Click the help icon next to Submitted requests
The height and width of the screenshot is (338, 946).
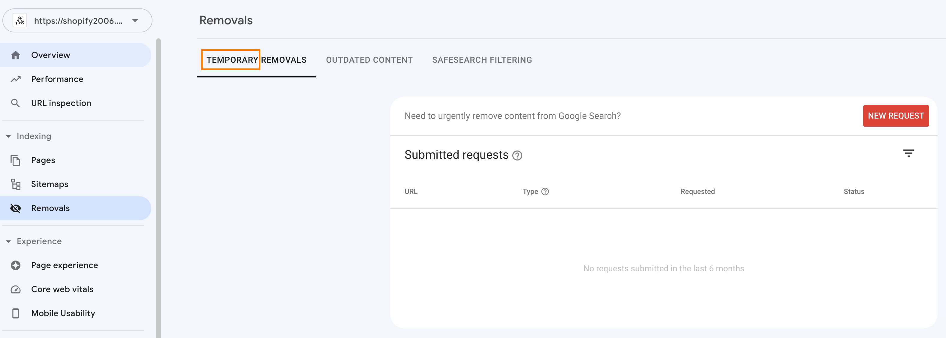[x=518, y=156]
